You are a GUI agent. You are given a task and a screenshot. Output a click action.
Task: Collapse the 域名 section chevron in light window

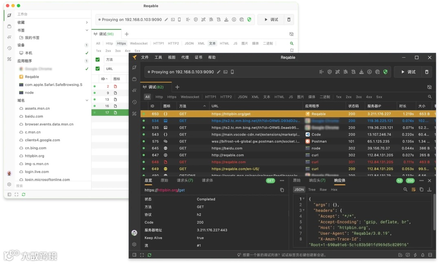(87, 100)
